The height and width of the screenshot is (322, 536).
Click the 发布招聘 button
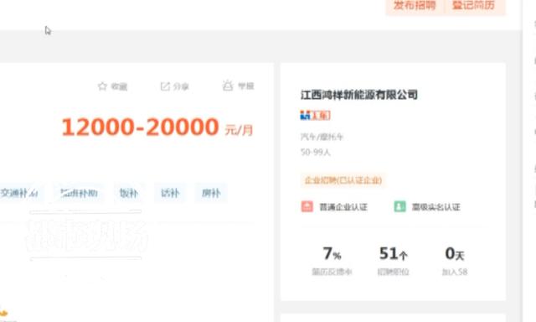click(x=415, y=6)
